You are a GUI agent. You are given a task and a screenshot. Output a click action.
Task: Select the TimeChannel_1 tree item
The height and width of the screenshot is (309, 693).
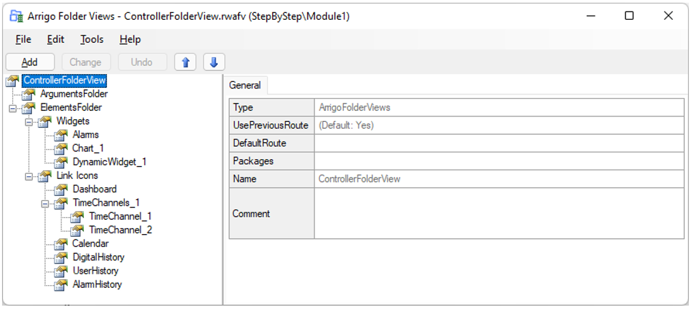click(x=121, y=216)
